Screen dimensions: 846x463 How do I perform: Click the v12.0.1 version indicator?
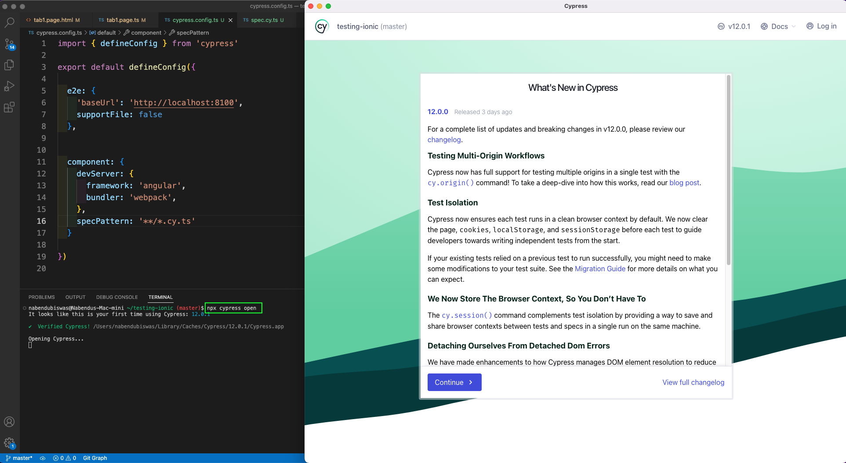click(734, 26)
